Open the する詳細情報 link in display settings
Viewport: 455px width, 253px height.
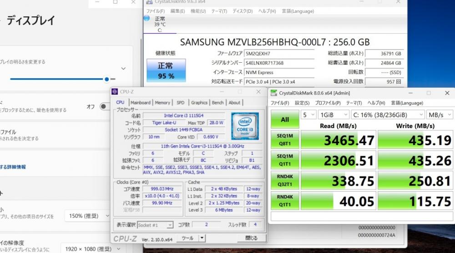[13, 167]
